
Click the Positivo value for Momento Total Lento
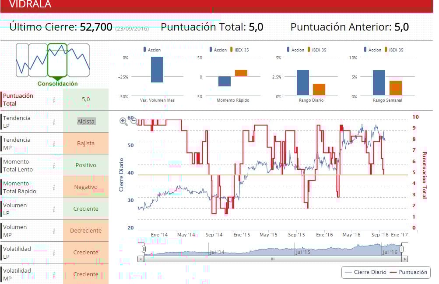[86, 165]
